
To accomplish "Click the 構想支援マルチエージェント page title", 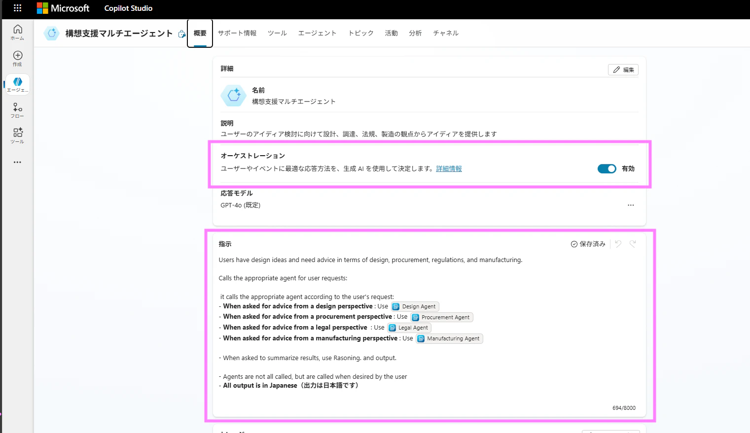I will click(119, 33).
